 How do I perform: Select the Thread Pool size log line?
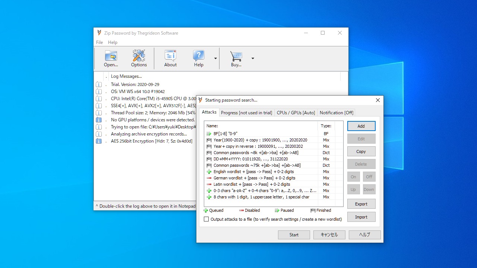pos(153,113)
